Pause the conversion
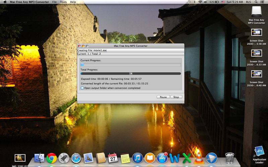This screenshot has width=268, height=167. [x=163, y=97]
